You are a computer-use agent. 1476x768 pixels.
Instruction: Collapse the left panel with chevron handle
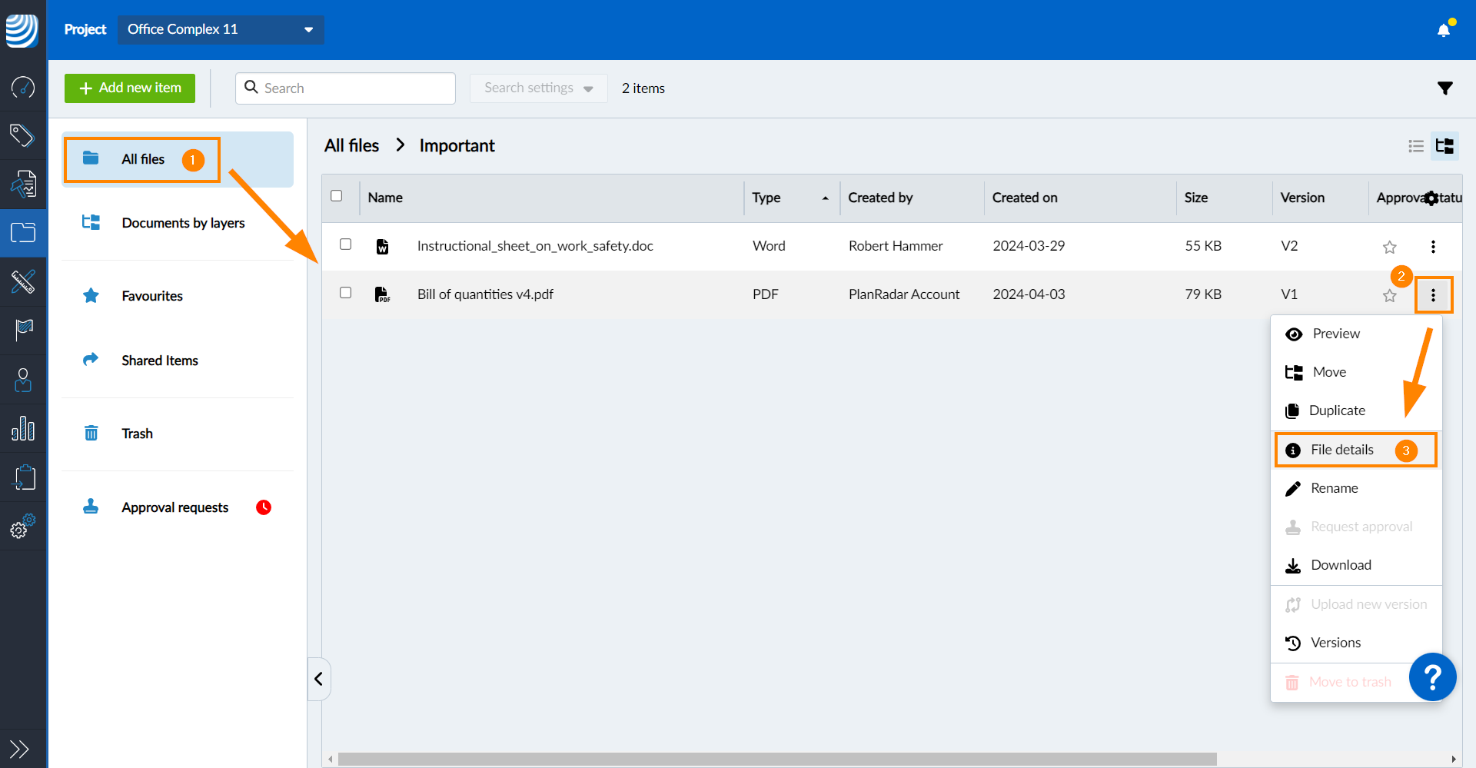tap(318, 679)
